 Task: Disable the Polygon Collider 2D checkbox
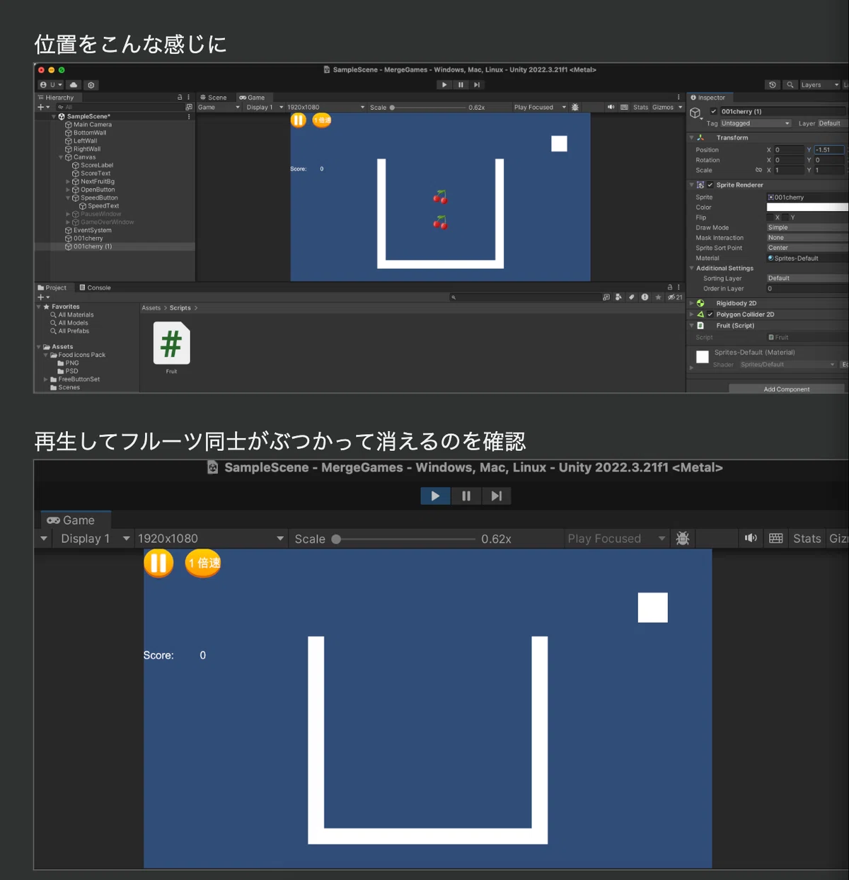point(710,314)
